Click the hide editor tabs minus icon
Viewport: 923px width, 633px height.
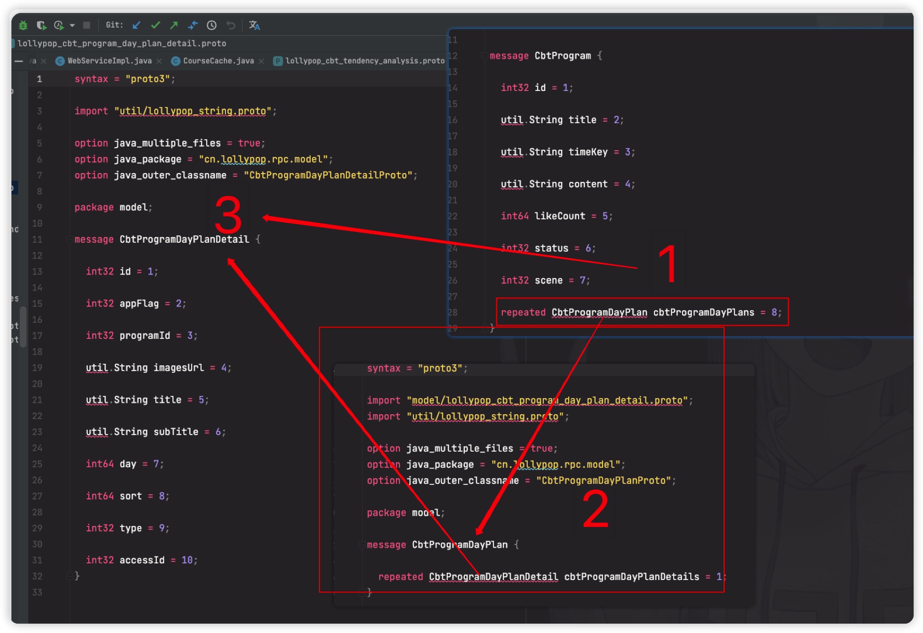19,61
